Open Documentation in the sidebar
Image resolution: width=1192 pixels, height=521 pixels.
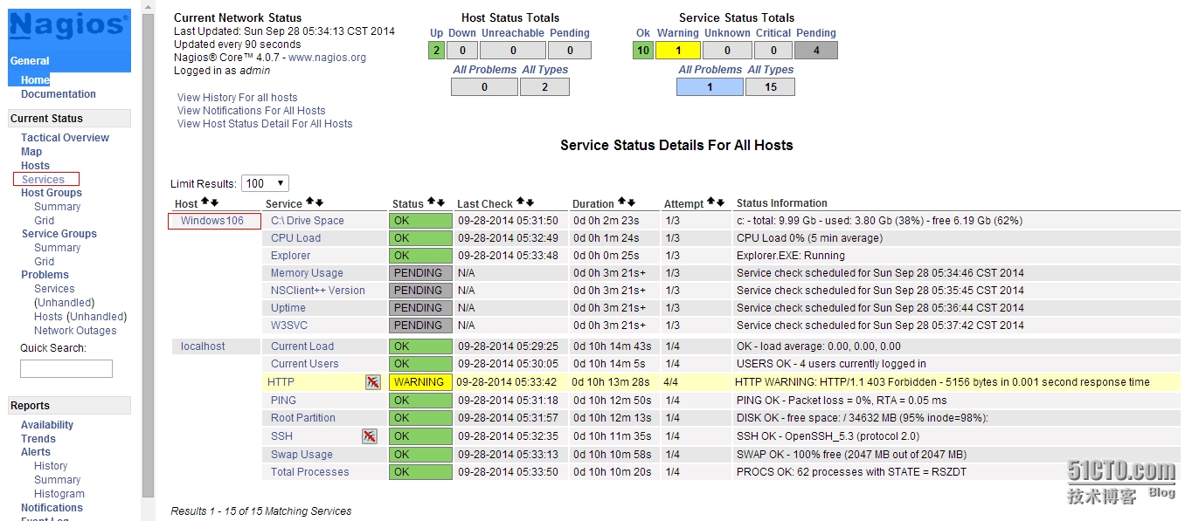point(59,94)
